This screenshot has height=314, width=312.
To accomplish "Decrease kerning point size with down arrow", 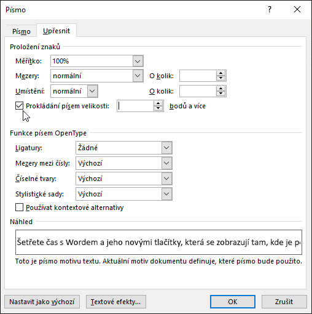I will [158, 108].
